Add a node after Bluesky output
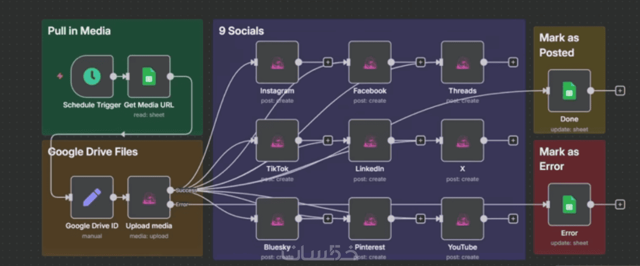This screenshot has height=266, width=640. pyautogui.click(x=328, y=219)
